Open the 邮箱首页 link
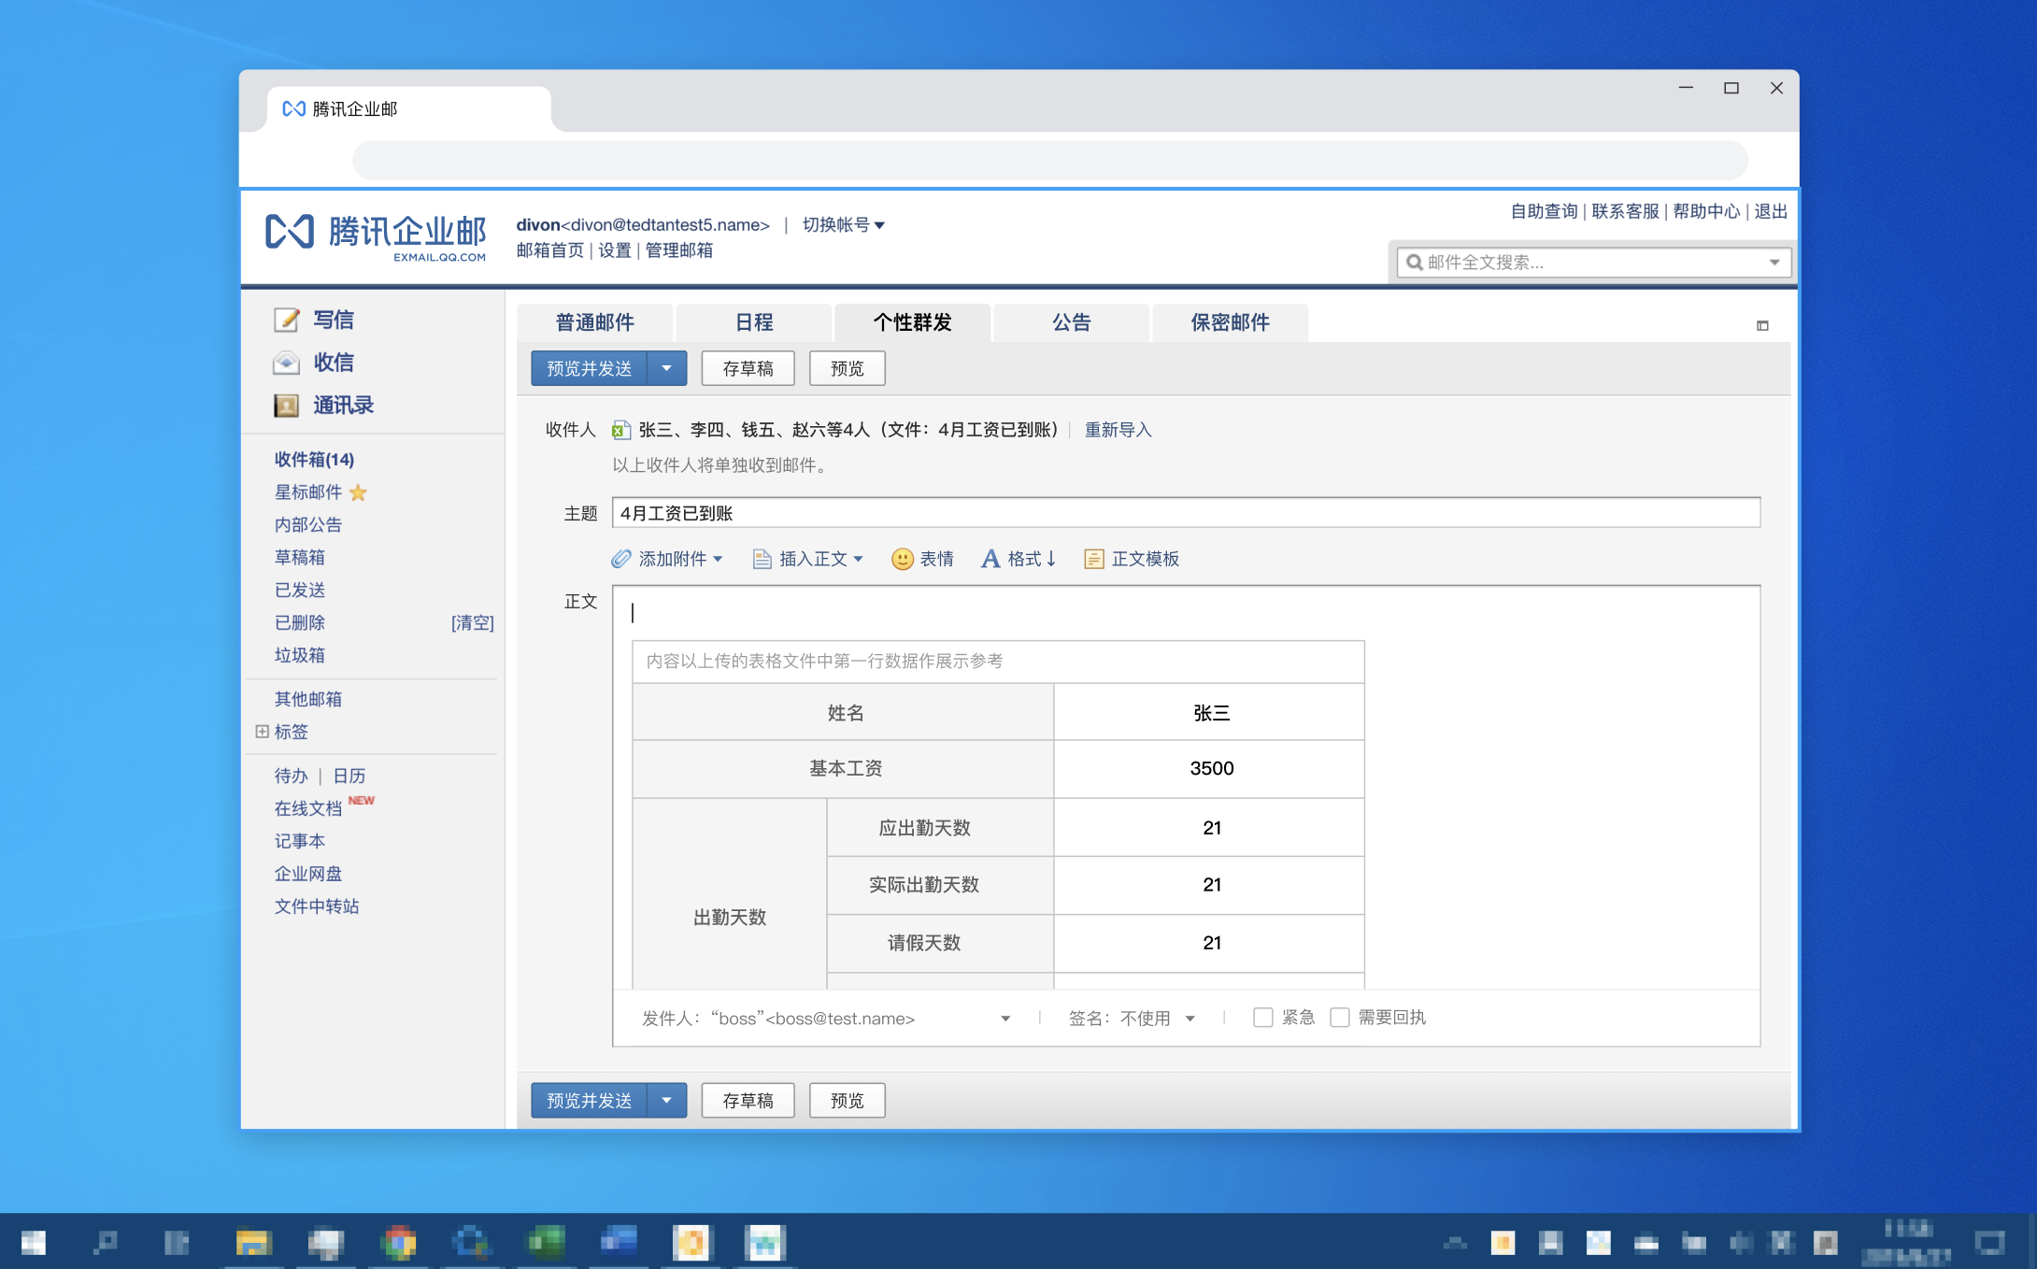 pyautogui.click(x=550, y=250)
